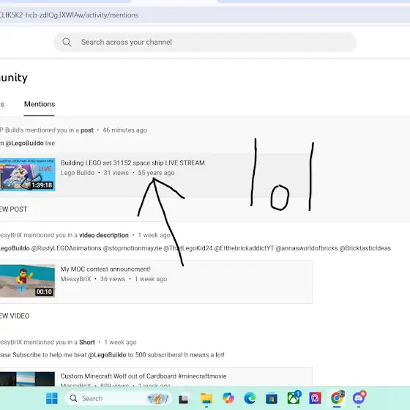
Task: Open the LEGO 31152 live stream thumbnail
Action: (x=28, y=174)
